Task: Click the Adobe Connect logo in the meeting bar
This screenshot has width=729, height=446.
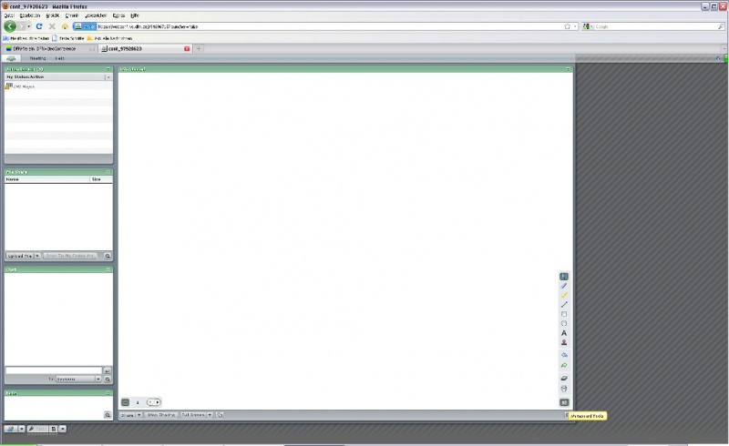Action: pyautogui.click(x=11, y=58)
